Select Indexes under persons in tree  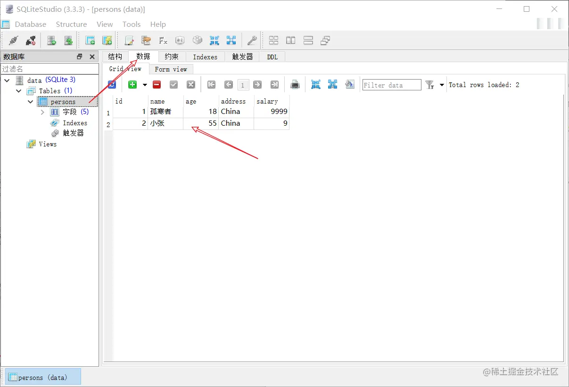[75, 123]
